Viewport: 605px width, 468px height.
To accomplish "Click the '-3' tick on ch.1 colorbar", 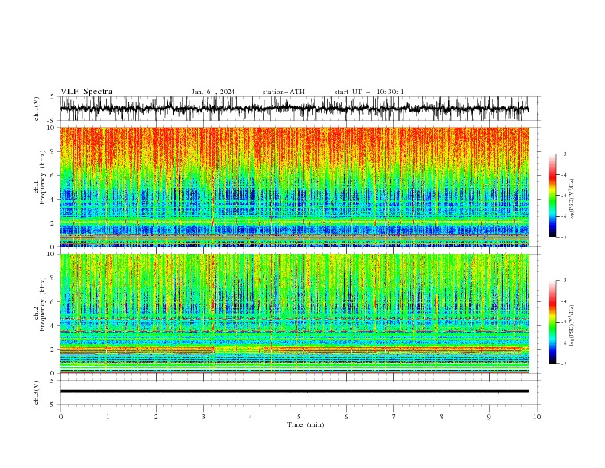I will (x=563, y=154).
